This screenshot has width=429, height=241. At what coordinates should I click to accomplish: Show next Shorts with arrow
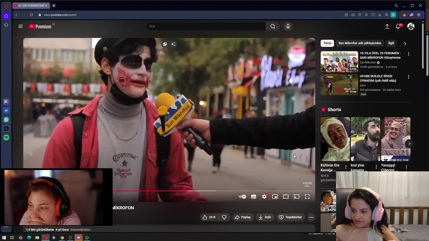(409, 144)
